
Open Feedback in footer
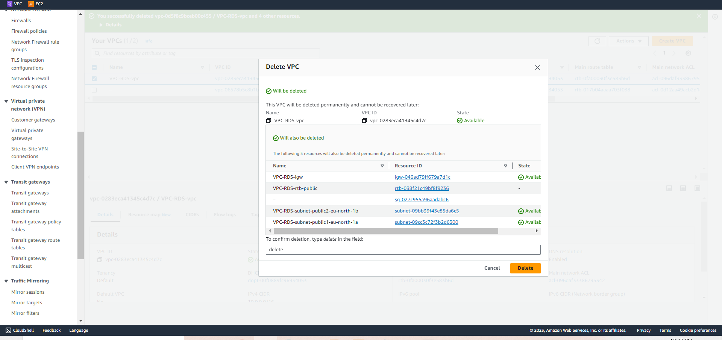click(52, 330)
